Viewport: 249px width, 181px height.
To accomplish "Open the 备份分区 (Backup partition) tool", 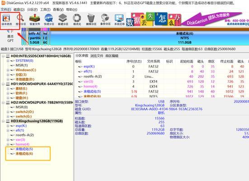I will tap(105, 19).
